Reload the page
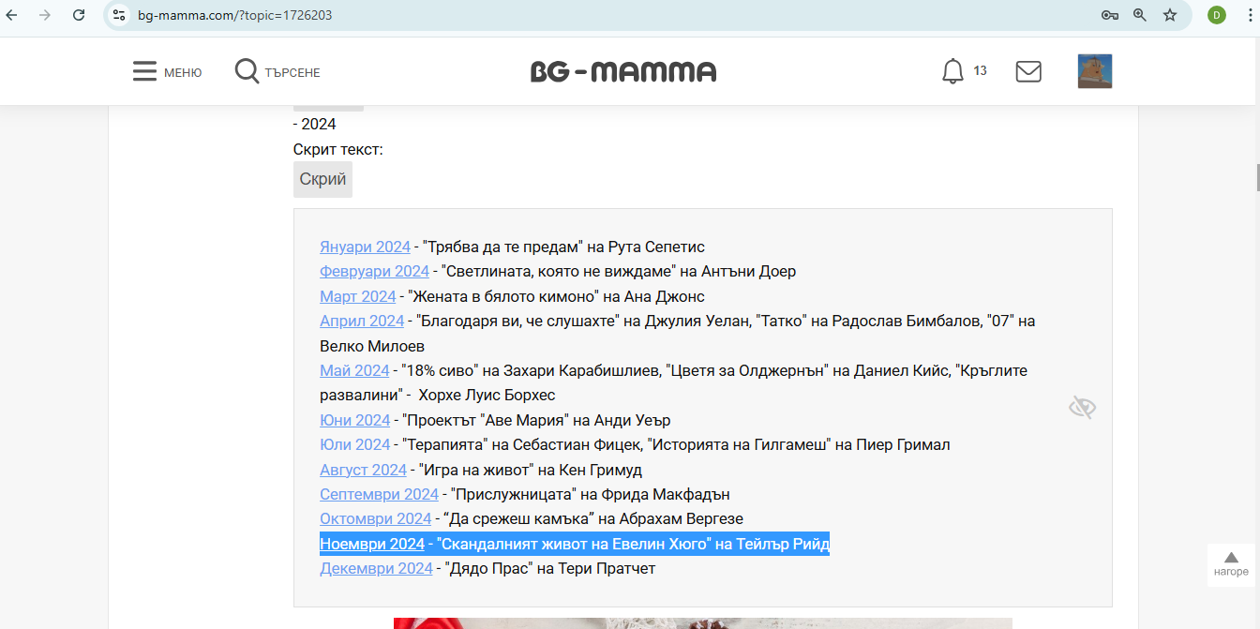Viewport: 1260px width, 629px height. [x=79, y=15]
